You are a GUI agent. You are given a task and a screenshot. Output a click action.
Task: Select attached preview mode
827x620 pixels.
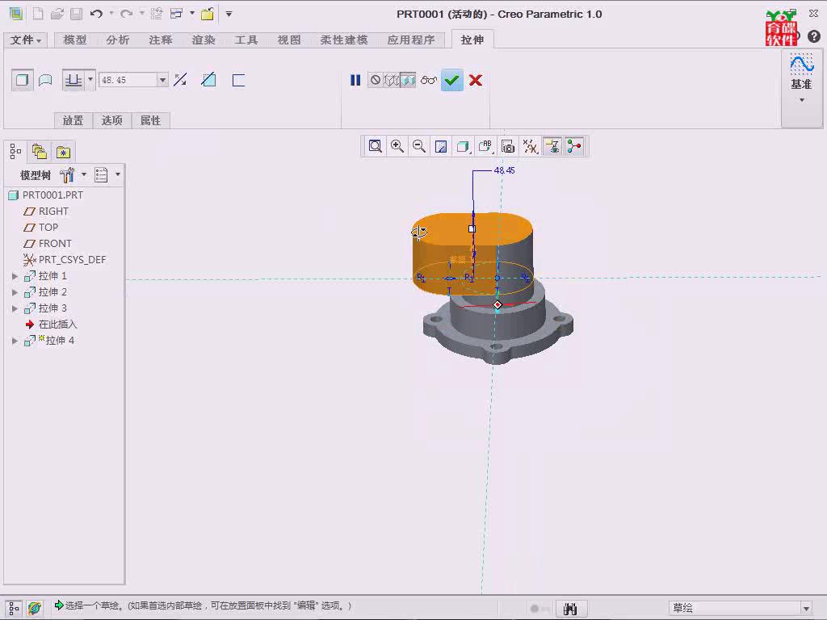pos(408,80)
